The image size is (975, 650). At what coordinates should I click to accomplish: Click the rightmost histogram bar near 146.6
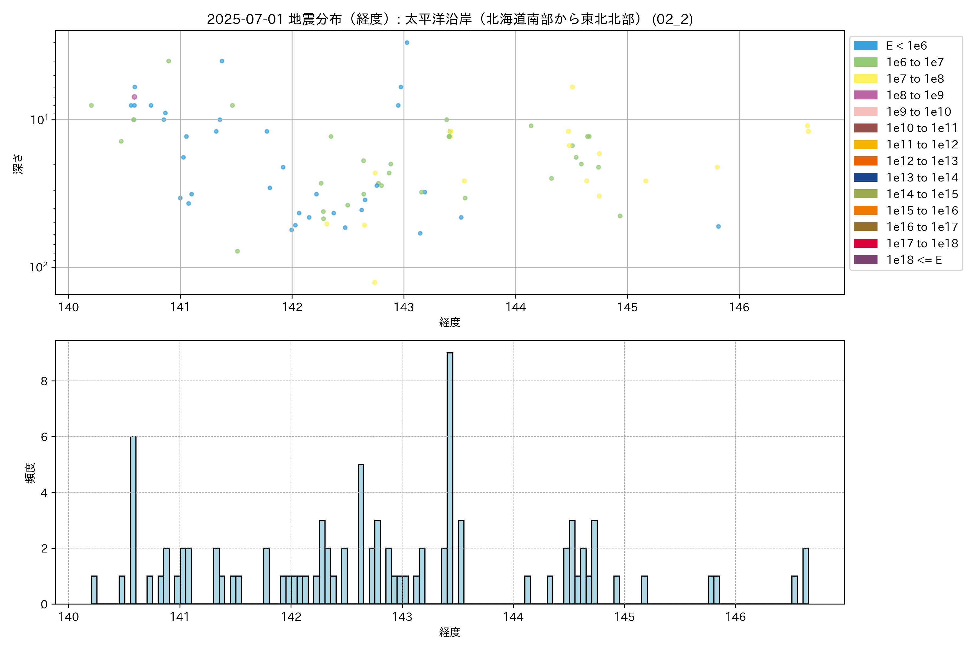click(805, 576)
